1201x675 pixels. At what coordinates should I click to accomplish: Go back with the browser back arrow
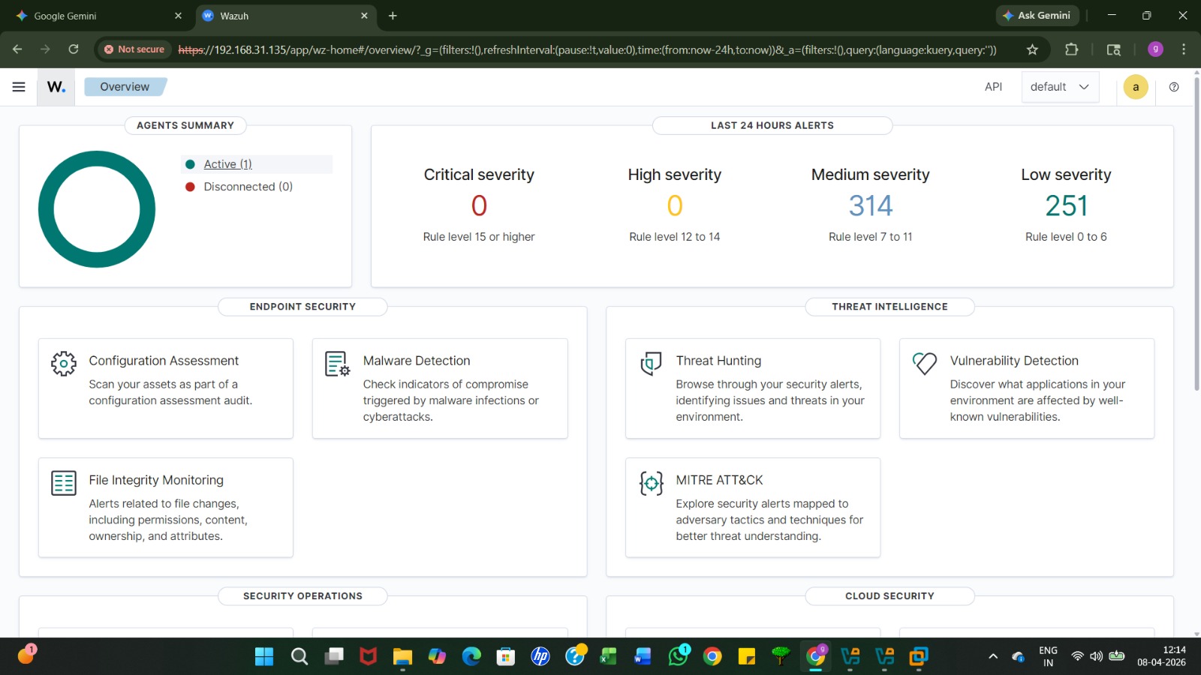tap(17, 49)
